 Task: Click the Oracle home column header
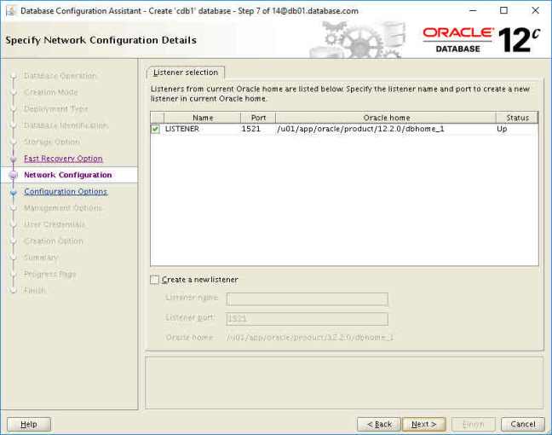point(387,118)
